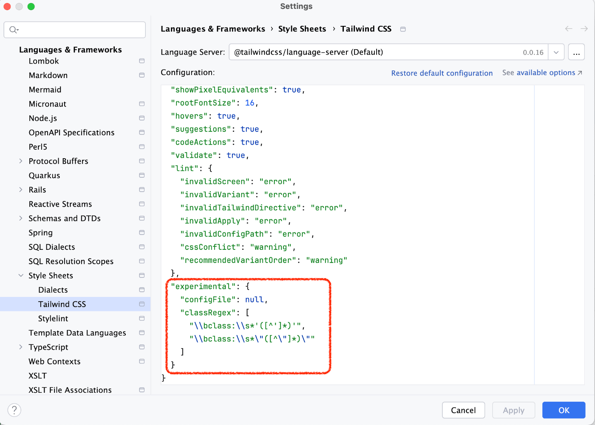The image size is (595, 425).
Task: Click the project-level icon next to SQL Resolution Scopes
Action: tap(142, 261)
